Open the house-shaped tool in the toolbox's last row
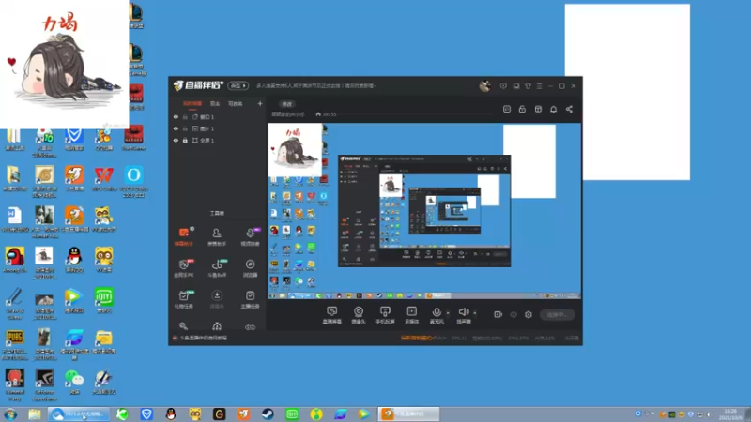The image size is (751, 422). (x=217, y=326)
